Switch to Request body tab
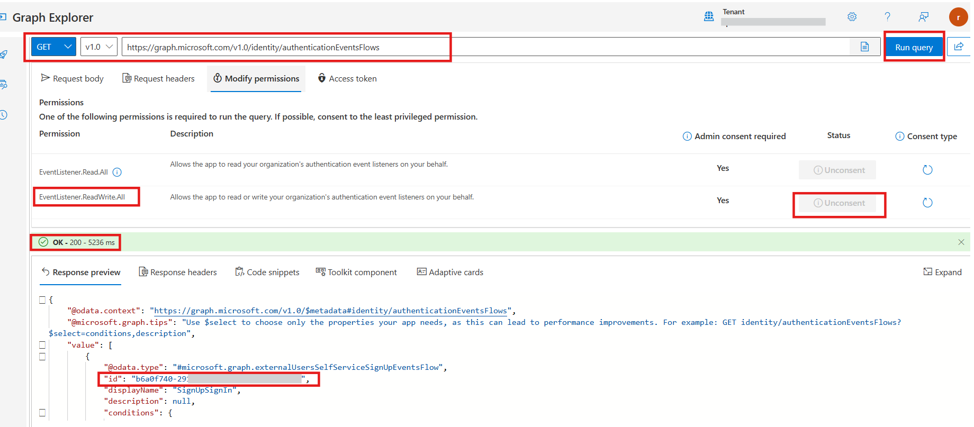974x427 pixels. coord(73,78)
